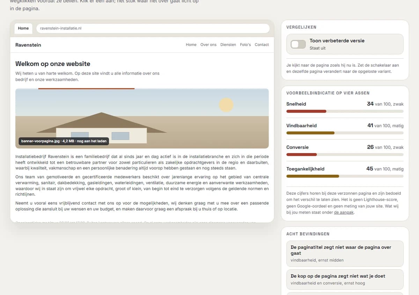Image resolution: width=419 pixels, height=295 pixels.
Task: Select the 'paginatitel zegt niet' finding card
Action: pos(345,254)
